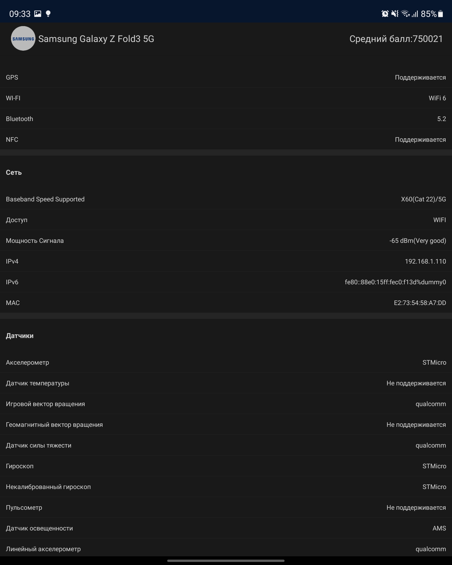Tap the IPv6 address value
Screen dimensions: 452x565
click(x=395, y=282)
